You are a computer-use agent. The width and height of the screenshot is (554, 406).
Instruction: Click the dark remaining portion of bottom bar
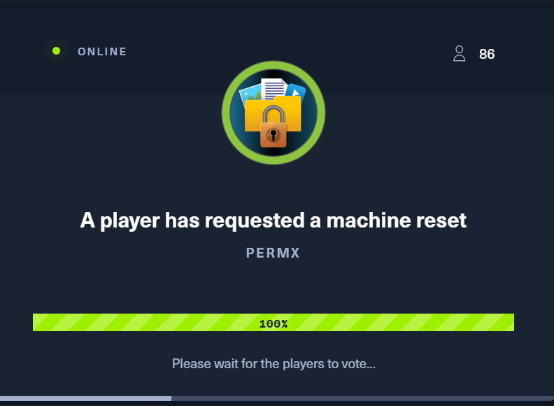coord(362,398)
